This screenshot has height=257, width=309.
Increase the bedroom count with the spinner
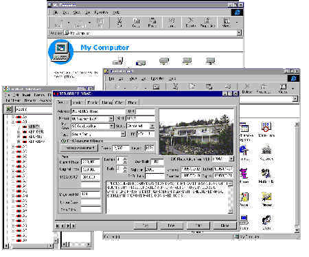click(x=125, y=158)
